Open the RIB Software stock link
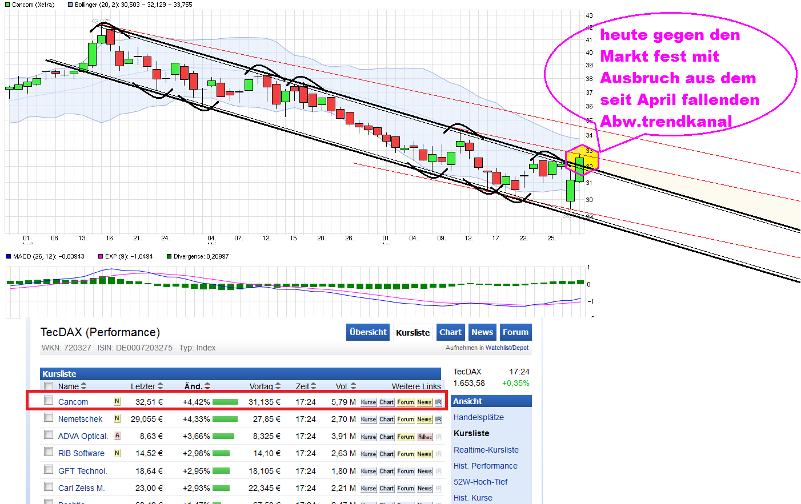Screen dimensions: 801x504 click(x=82, y=453)
